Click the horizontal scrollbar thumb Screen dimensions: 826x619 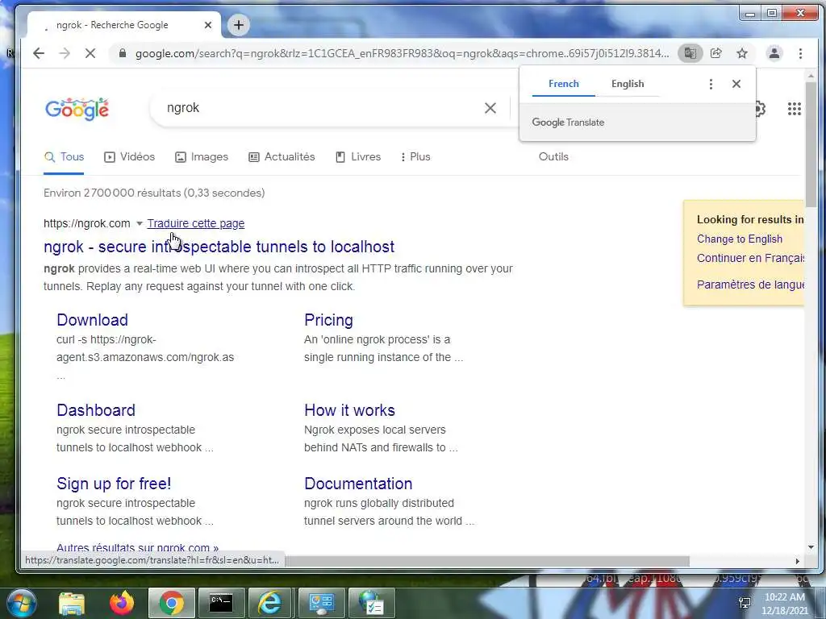click(487, 561)
